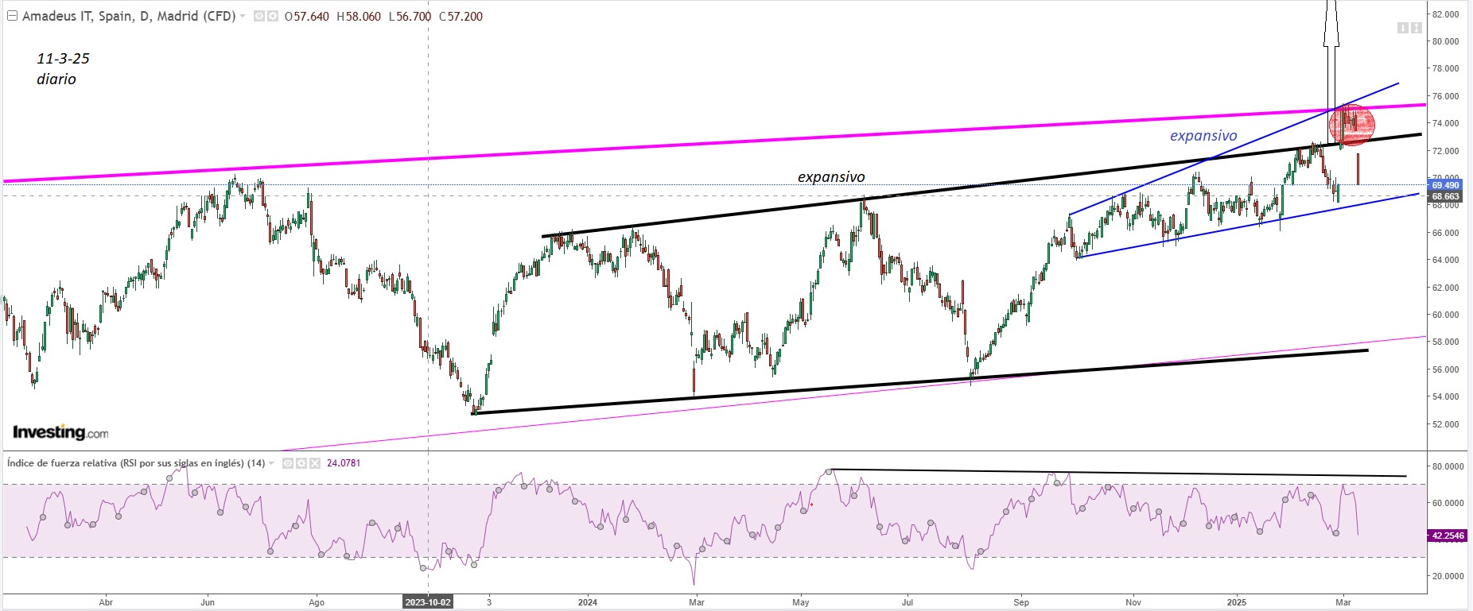1473x611 pixels.
Task: Toggle visibility eye of RSI indicator
Action: [x=288, y=463]
